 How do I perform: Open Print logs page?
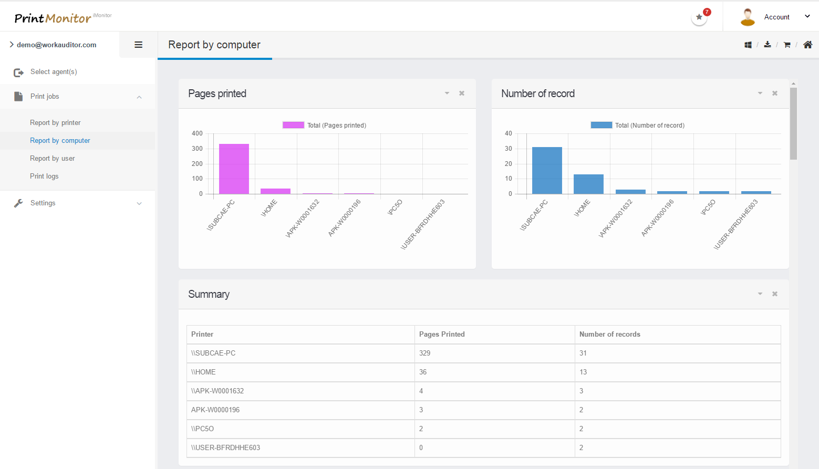tap(44, 176)
